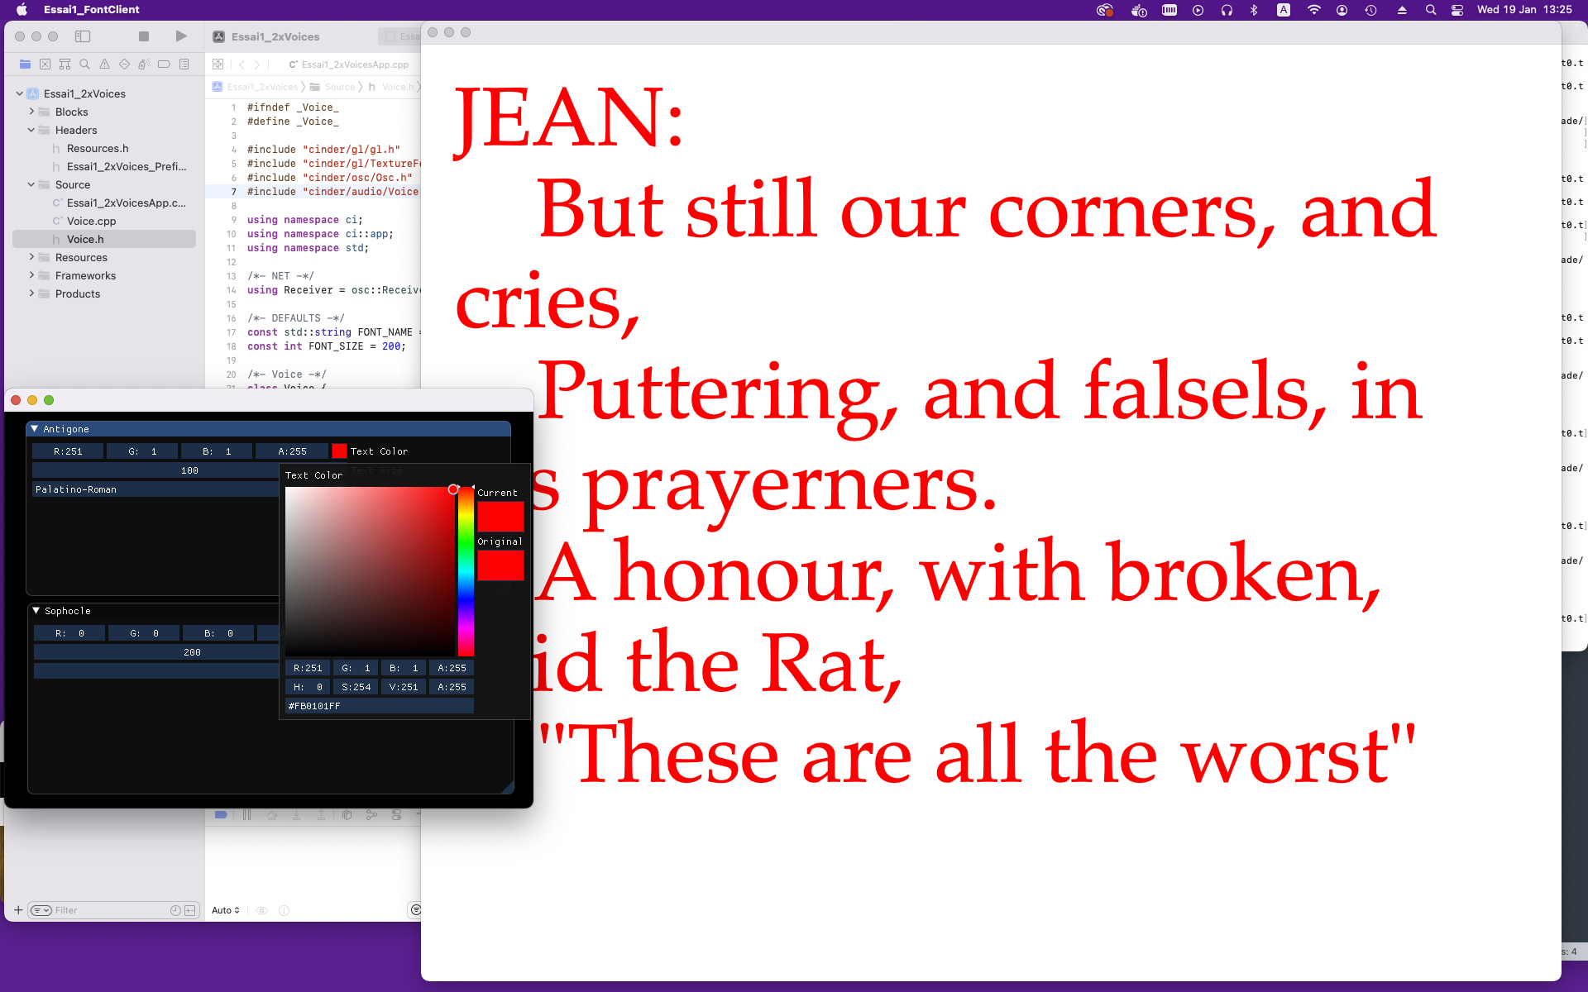
Task: Open the Issue navigator warning icon
Action: coord(104,64)
